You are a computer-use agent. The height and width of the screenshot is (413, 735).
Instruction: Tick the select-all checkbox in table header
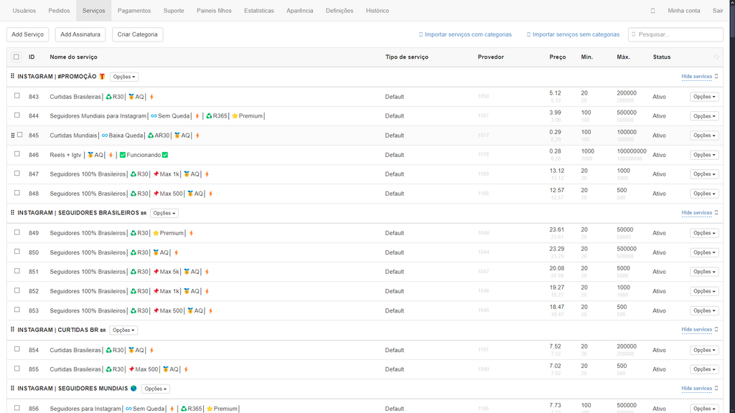(x=17, y=57)
